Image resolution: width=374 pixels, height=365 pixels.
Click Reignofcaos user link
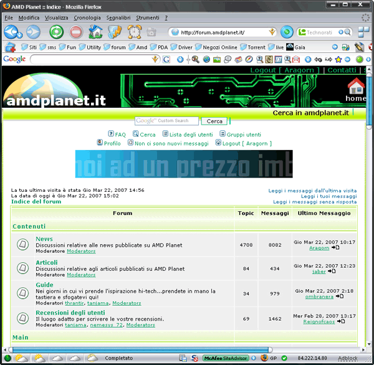click(x=319, y=321)
